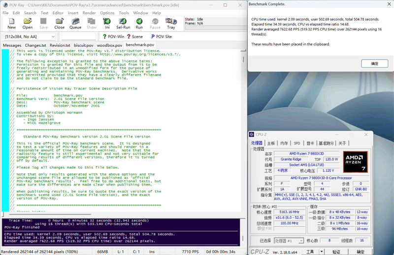The image size is (394, 255).
Task: Click the Sel-Run toolbar icon
Action: click(123, 24)
